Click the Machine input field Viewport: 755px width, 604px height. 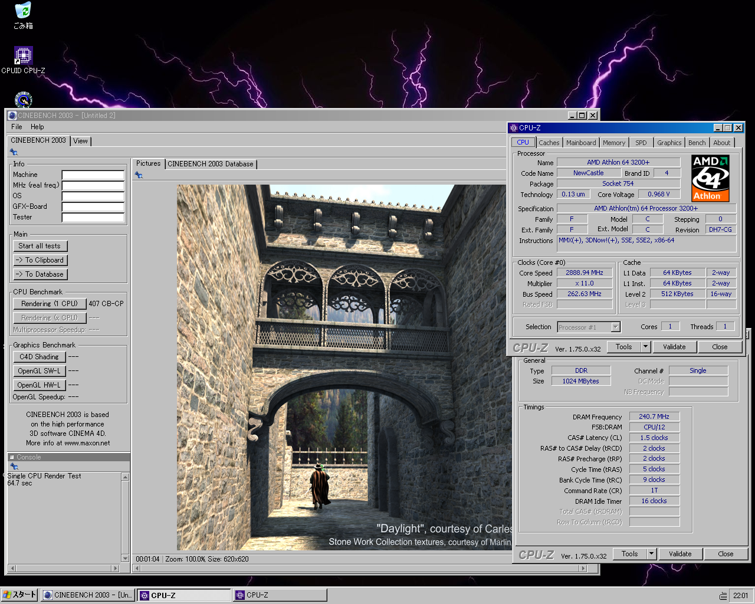coord(93,175)
